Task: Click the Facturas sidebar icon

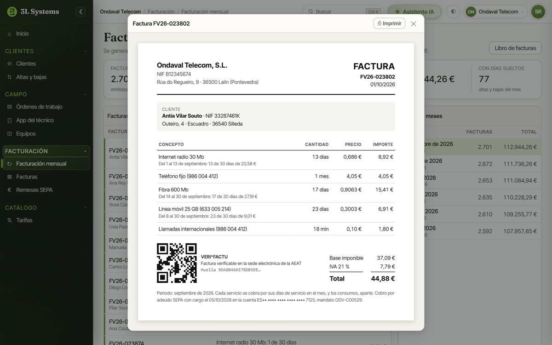Action: coord(10,177)
